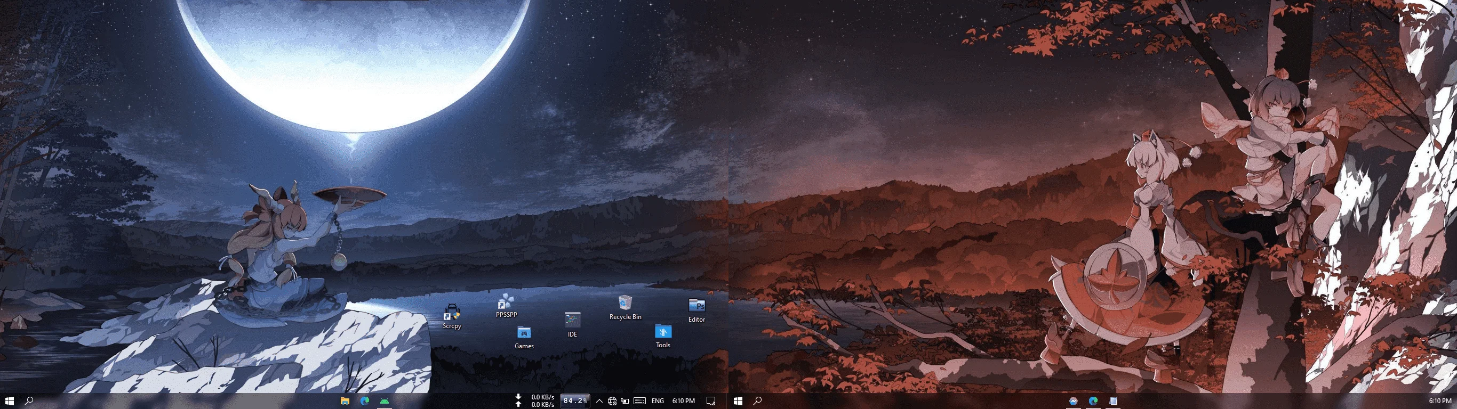This screenshot has width=1457, height=409.
Task: Open the IDE desktop icon
Action: point(572,325)
